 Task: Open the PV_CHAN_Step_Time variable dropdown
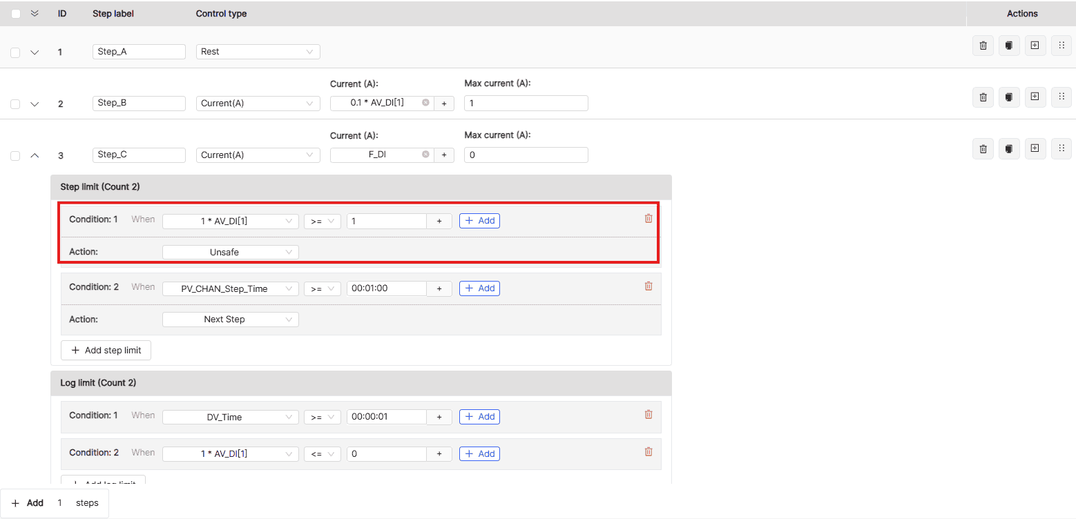(230, 288)
